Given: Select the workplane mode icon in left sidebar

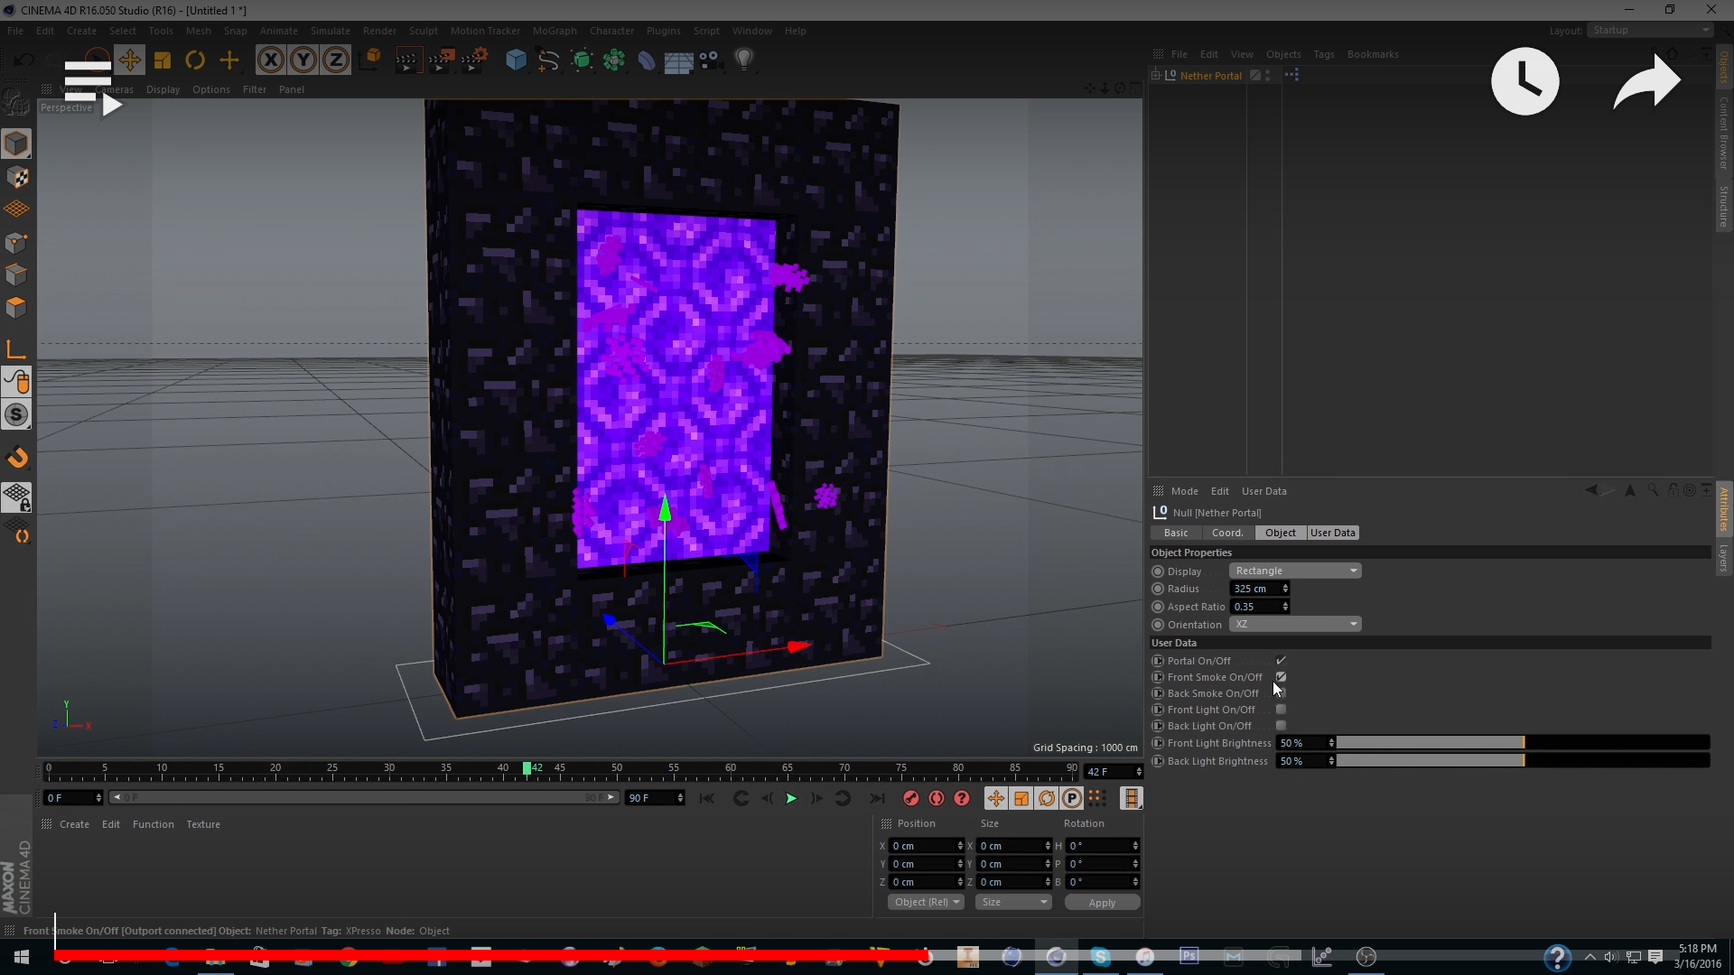Looking at the screenshot, I should click(x=16, y=209).
